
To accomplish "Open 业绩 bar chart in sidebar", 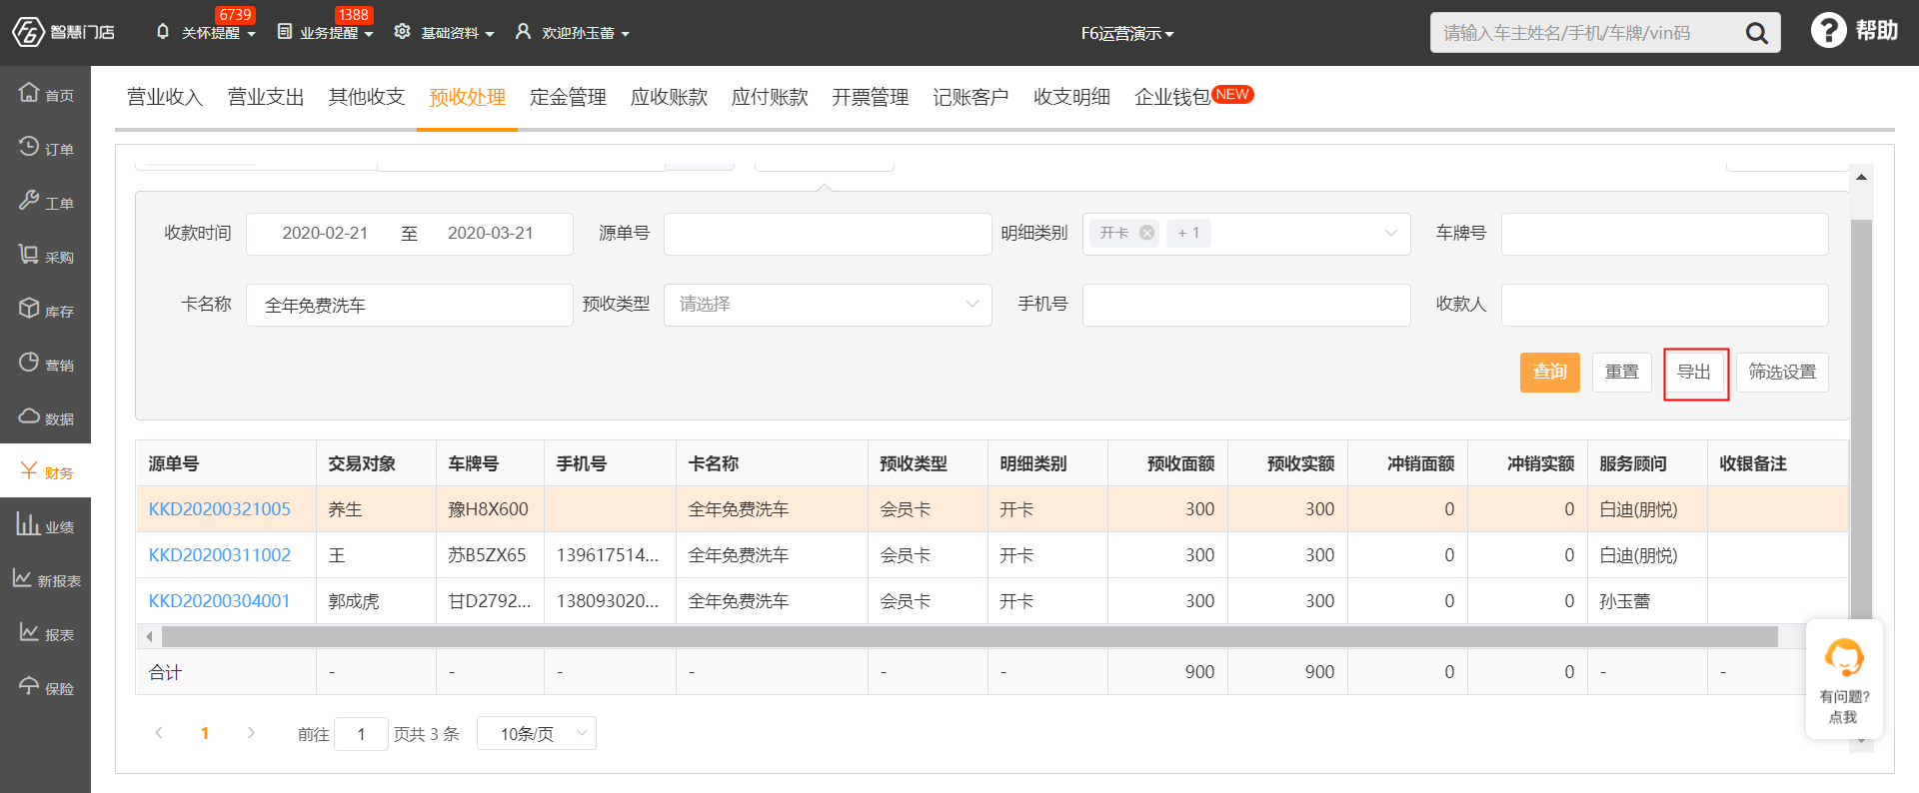I will pos(45,524).
